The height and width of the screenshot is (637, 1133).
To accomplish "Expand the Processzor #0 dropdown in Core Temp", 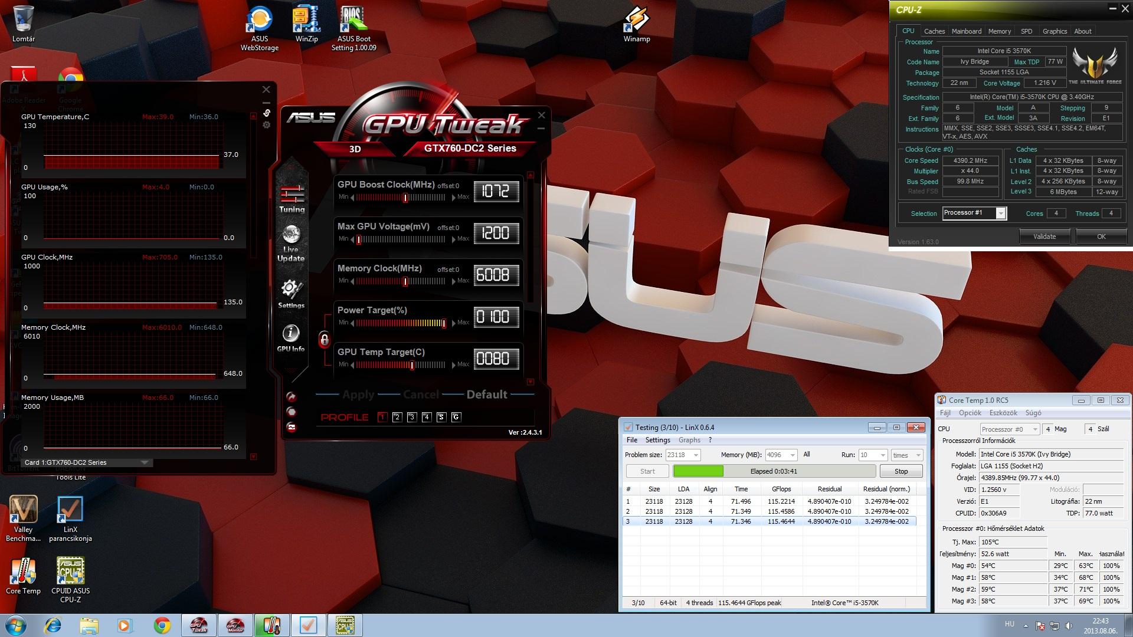I will tap(1035, 429).
